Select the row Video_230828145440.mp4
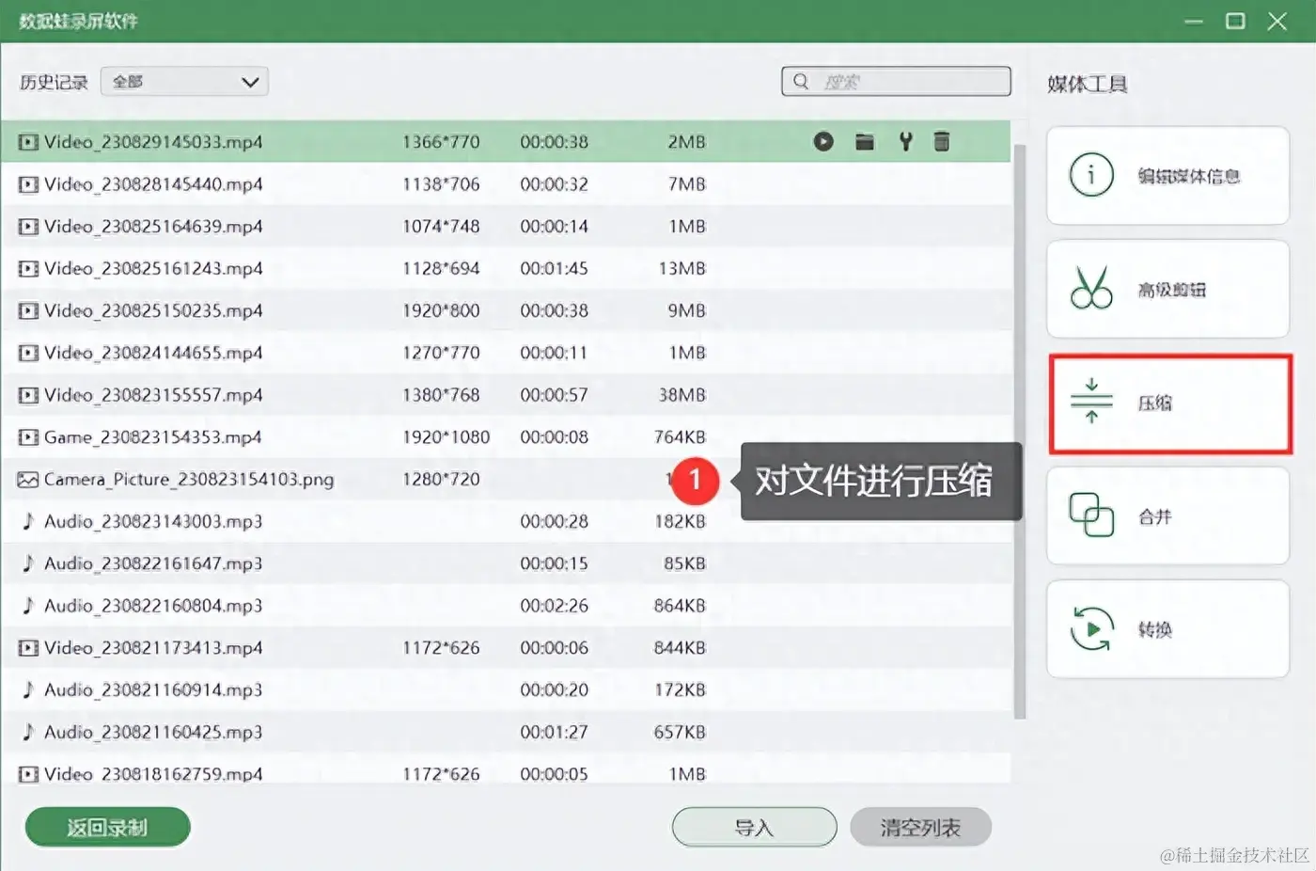Screen dimensions: 1316x871 coord(506,184)
